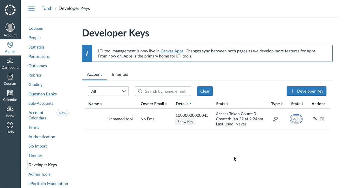
Task: Expand the All filter dropdown
Action: coord(108,91)
